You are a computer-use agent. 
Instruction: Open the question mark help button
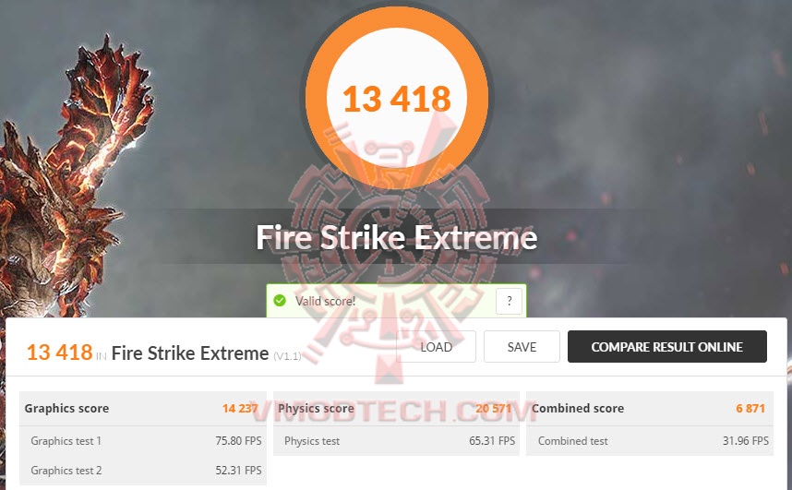click(x=509, y=301)
